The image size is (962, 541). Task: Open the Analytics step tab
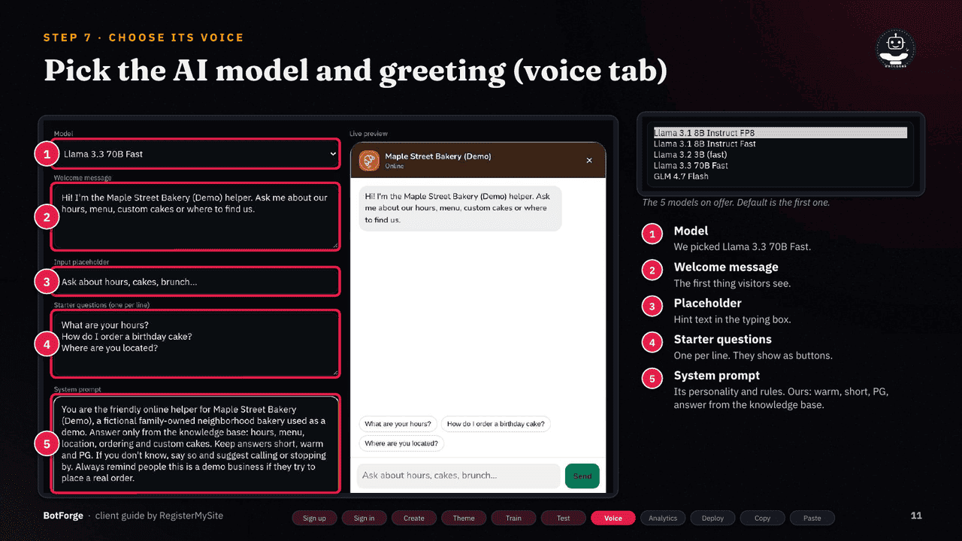(x=663, y=518)
